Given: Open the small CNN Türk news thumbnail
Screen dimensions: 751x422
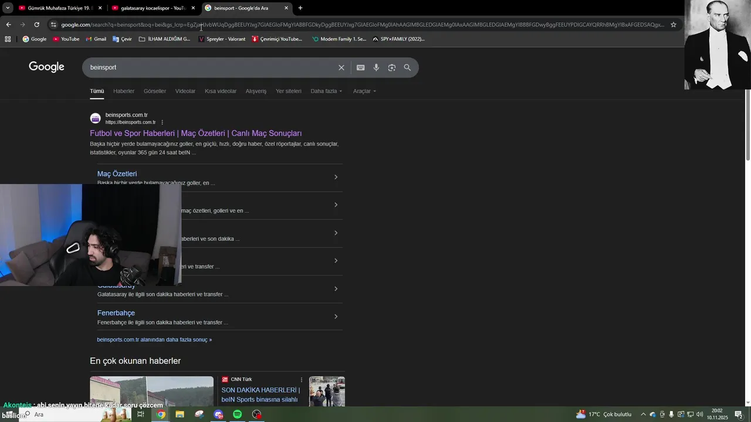Looking at the screenshot, I should [327, 392].
